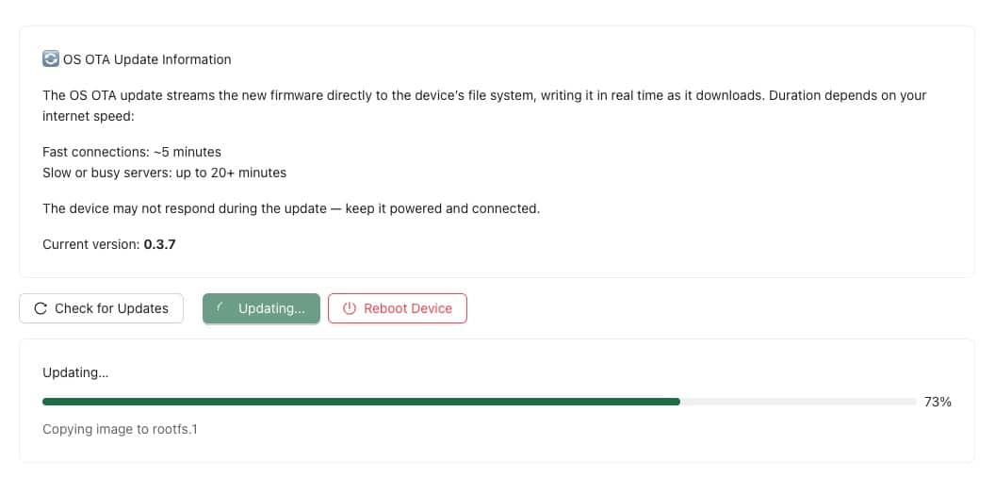The height and width of the screenshot is (479, 995).
Task: Click the bold version number 0.3.7
Action: [160, 244]
